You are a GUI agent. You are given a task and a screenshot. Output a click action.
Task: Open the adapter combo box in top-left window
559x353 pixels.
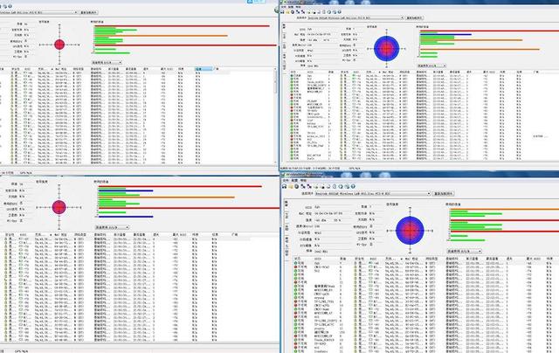[38, 12]
